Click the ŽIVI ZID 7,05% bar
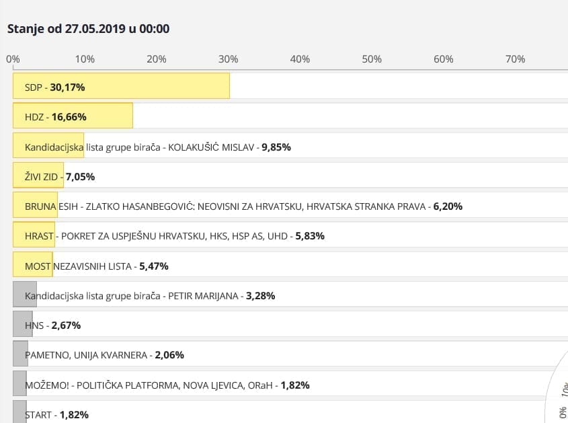Screen dimensions: 568x423 38,176
